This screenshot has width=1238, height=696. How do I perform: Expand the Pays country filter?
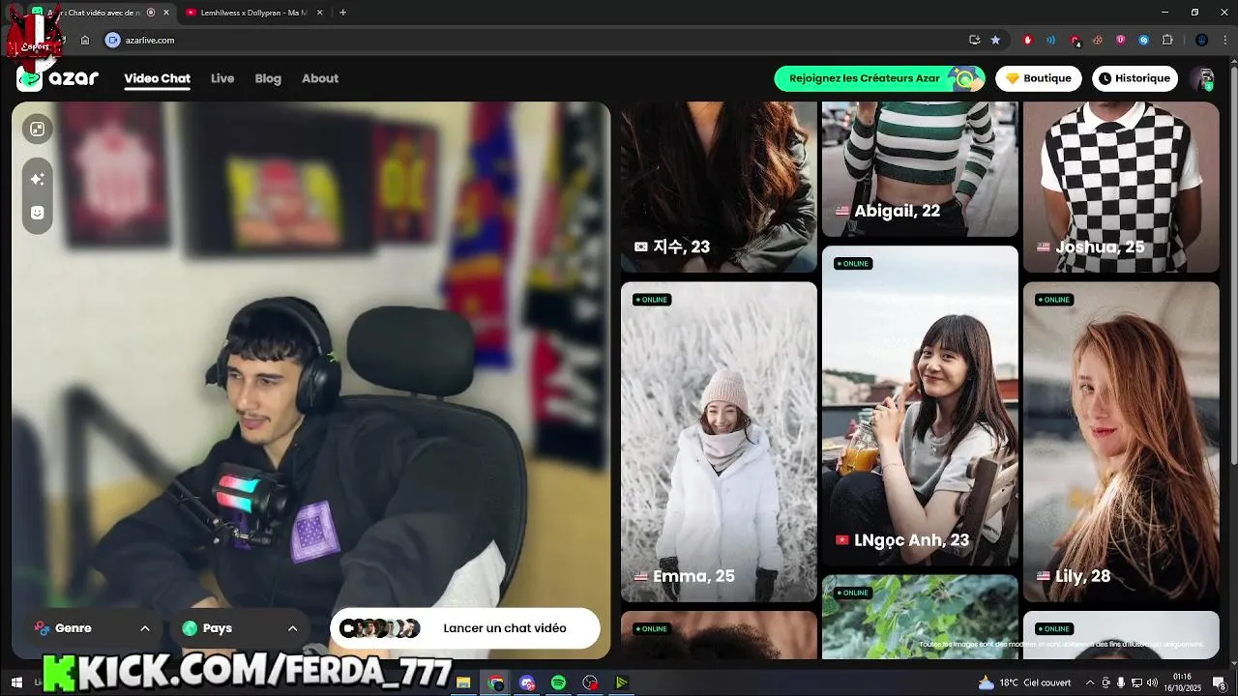[x=240, y=628]
